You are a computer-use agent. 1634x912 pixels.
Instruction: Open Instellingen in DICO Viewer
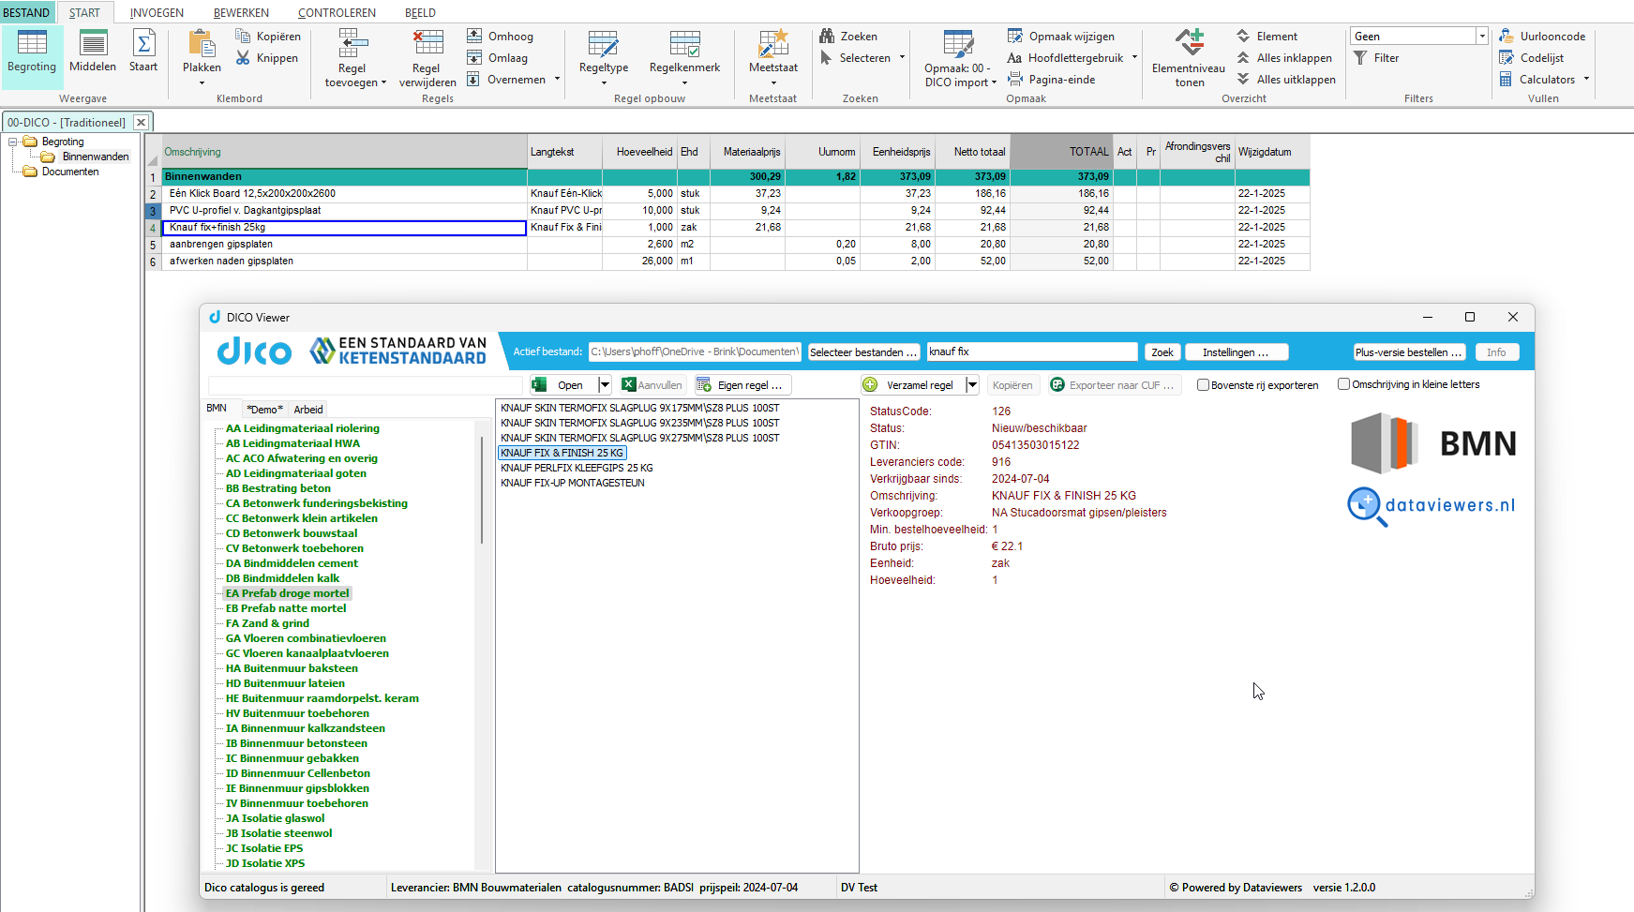tap(1237, 351)
